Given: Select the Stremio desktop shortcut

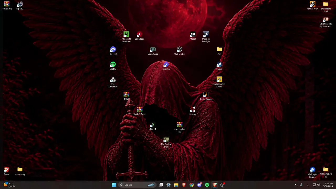Looking at the screenshot, I should (x=166, y=66).
